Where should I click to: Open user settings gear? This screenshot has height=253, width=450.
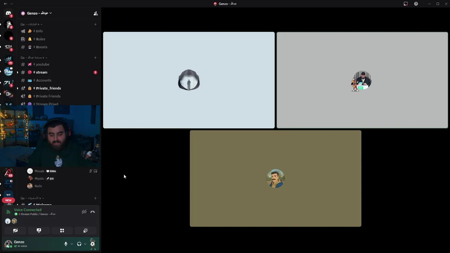[x=92, y=244]
